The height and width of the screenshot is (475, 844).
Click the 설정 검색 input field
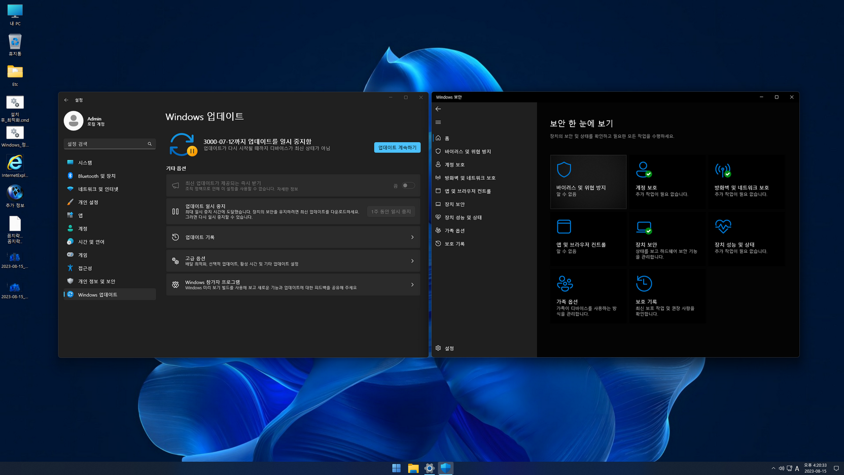click(x=110, y=144)
